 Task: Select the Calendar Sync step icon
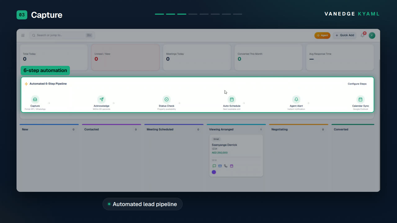[360, 99]
